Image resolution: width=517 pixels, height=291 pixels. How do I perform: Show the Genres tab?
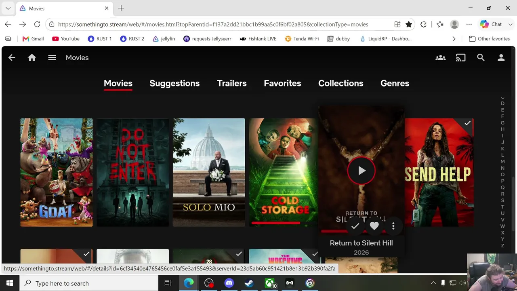395,83
